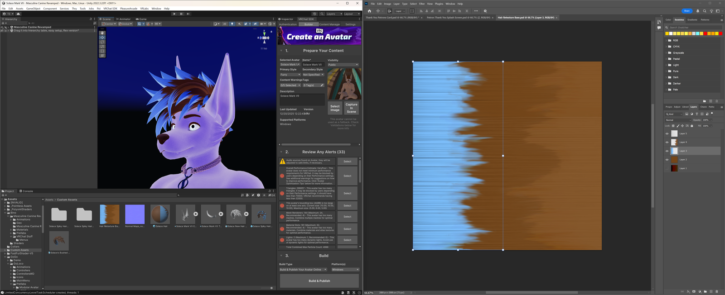This screenshot has width=725, height=295.
Task: Show Layer 1 by clicking visibility box
Action: 667,168
